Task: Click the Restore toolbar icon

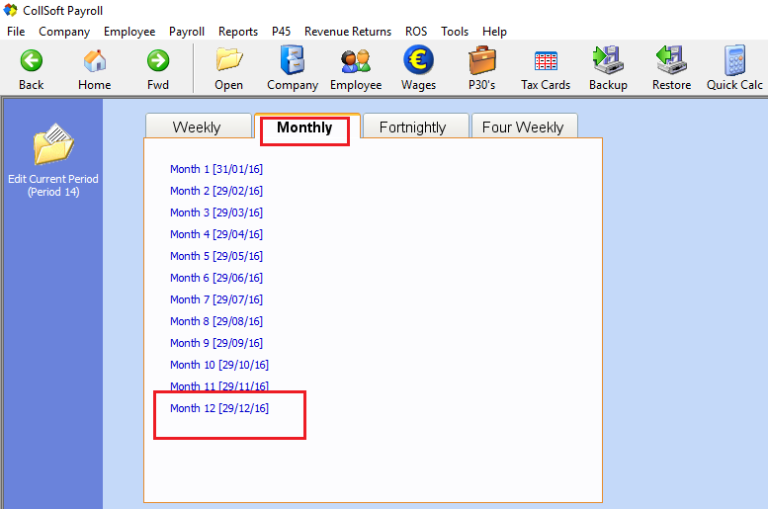Action: pos(671,61)
